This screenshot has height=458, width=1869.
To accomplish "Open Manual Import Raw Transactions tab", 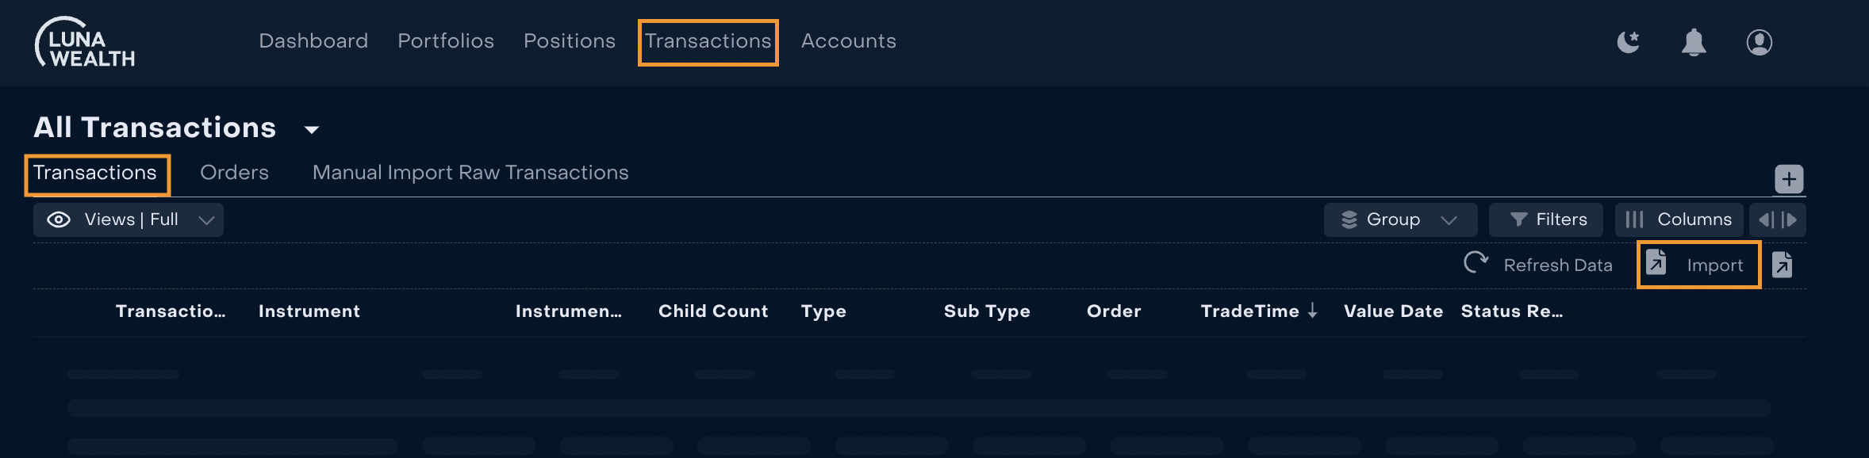I will pyautogui.click(x=470, y=173).
